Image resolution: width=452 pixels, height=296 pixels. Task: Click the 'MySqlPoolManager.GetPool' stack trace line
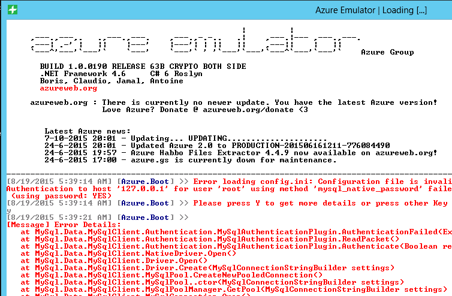[234, 289]
